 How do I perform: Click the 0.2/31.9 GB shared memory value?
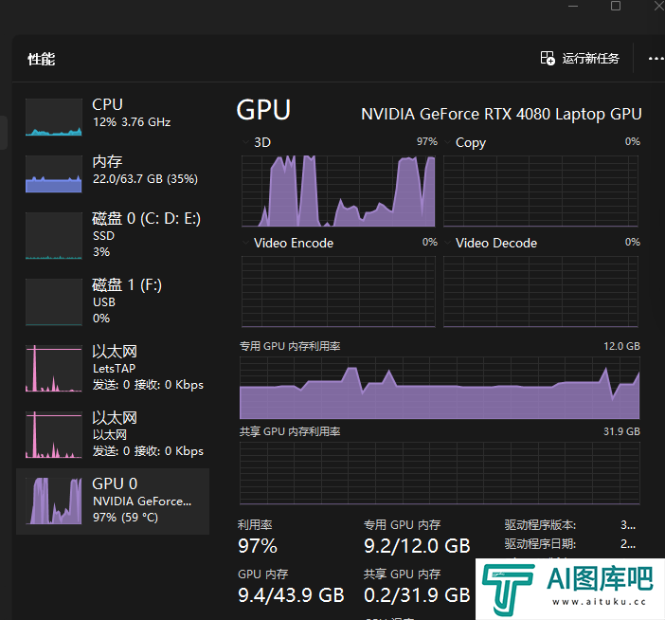pyautogui.click(x=417, y=595)
